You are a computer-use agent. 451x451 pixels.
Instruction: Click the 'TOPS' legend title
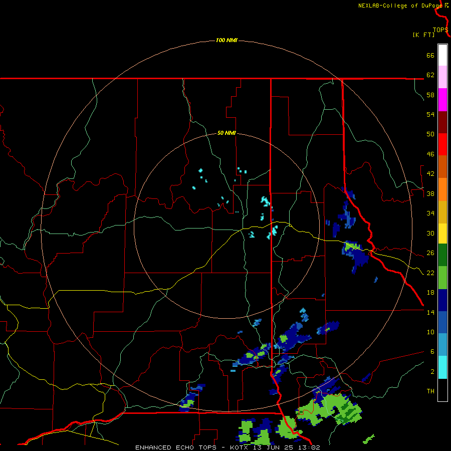440,30
